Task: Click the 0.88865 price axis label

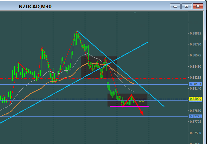Action: point(195,34)
